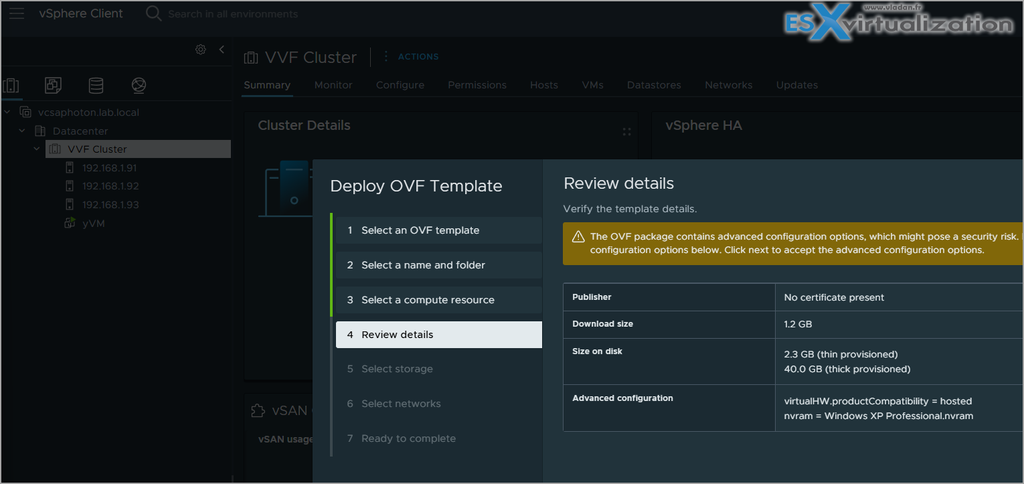The height and width of the screenshot is (484, 1024).
Task: Click the 'Review details' heading
Action: pos(619,183)
